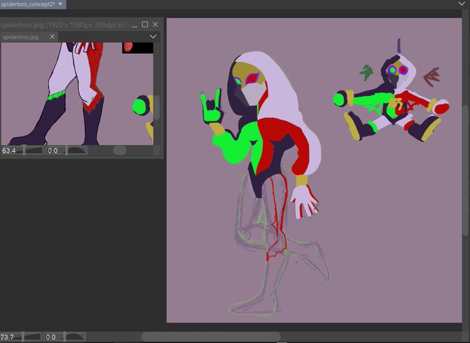Click vertical scrollbar thumb in spiderboo.jpg window
This screenshot has width=470, height=343.
click(x=156, y=108)
